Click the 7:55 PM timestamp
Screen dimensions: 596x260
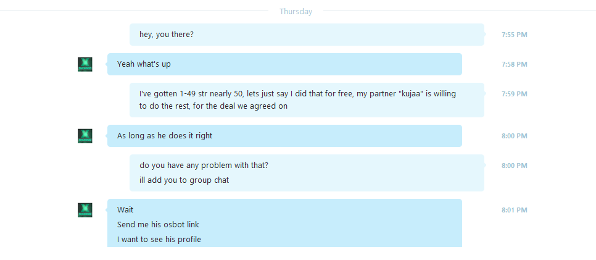click(515, 35)
